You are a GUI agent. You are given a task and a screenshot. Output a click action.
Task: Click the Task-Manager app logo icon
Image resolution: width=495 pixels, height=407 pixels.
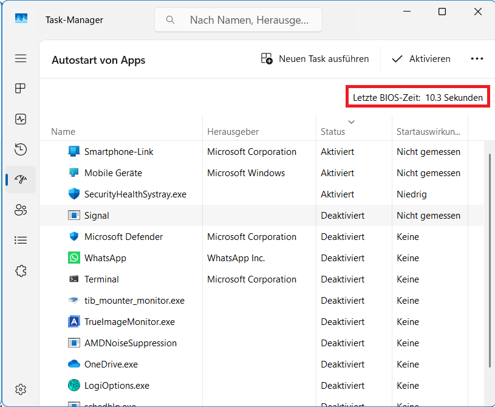21,19
